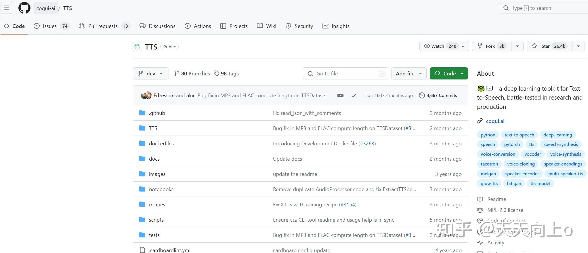Open the Fix read_json_with_comments commit

click(x=307, y=113)
